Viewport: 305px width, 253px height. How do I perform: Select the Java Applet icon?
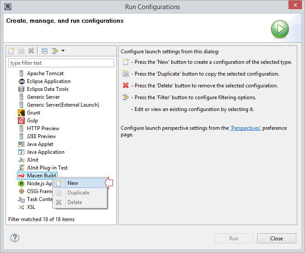[21, 144]
